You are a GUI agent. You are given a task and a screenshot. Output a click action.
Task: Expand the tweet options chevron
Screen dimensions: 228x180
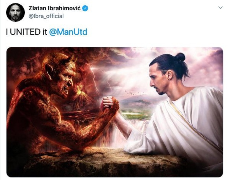pyautogui.click(x=220, y=8)
